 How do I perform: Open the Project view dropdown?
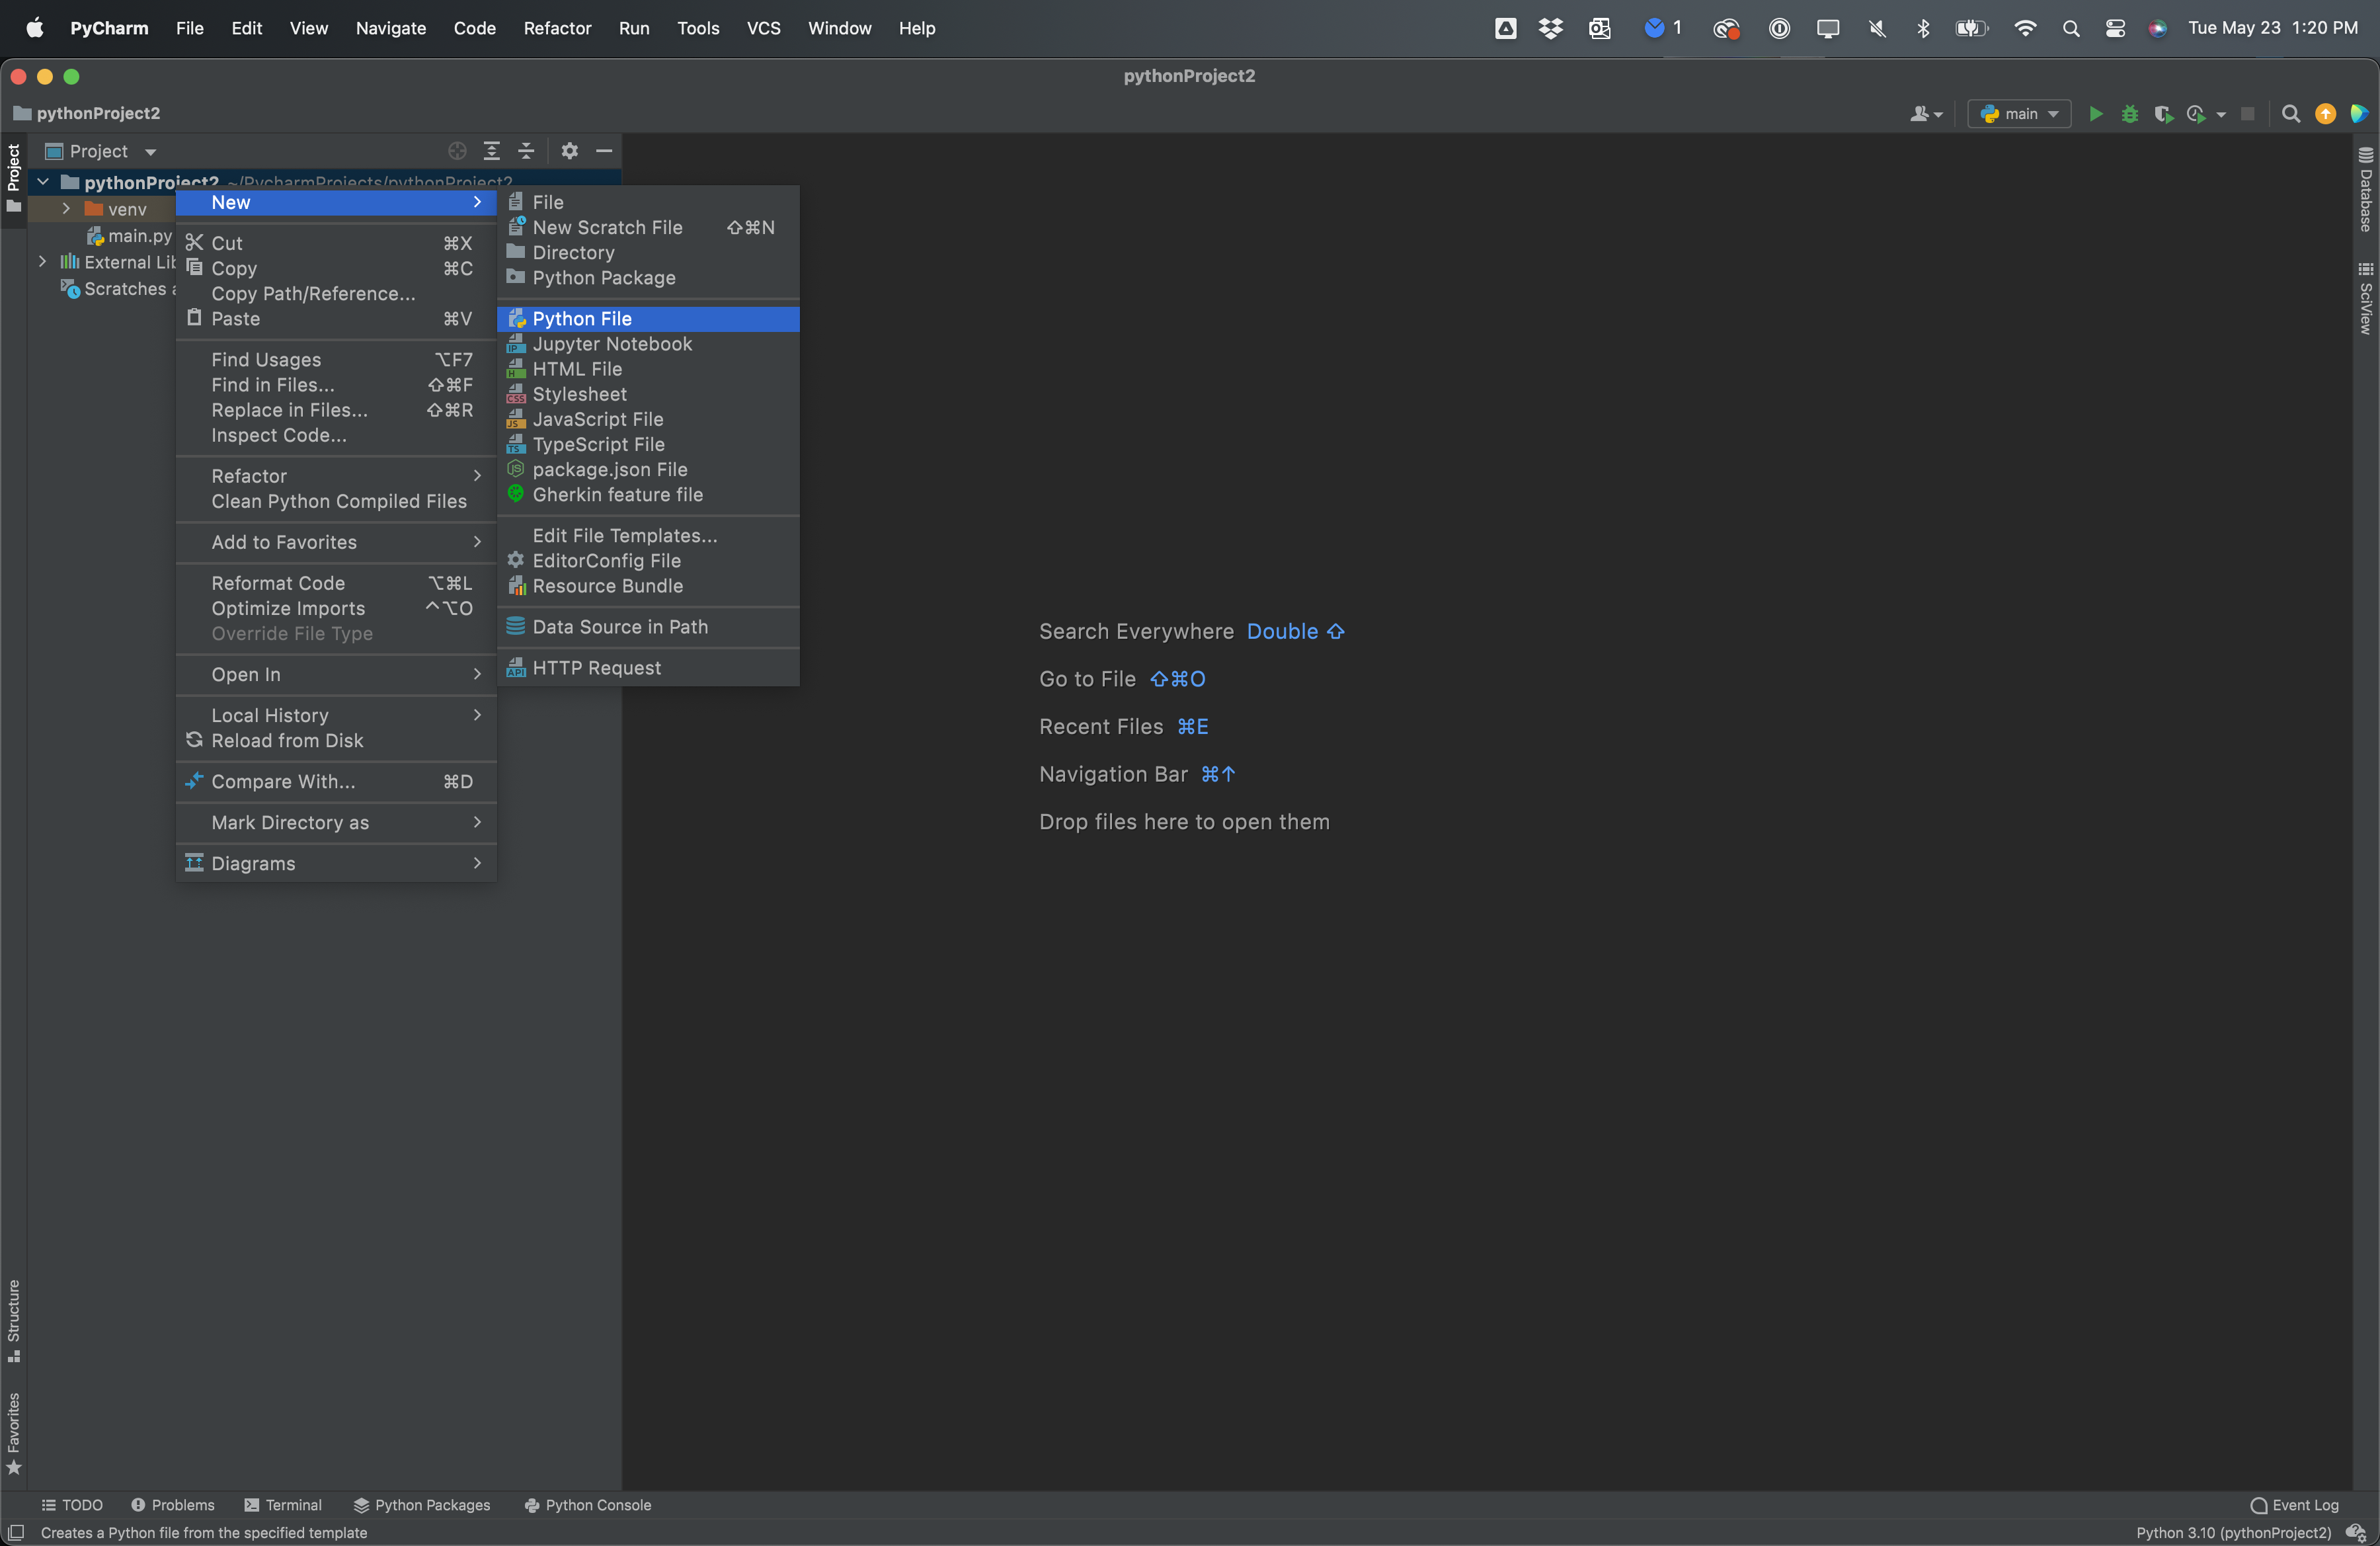tap(101, 151)
